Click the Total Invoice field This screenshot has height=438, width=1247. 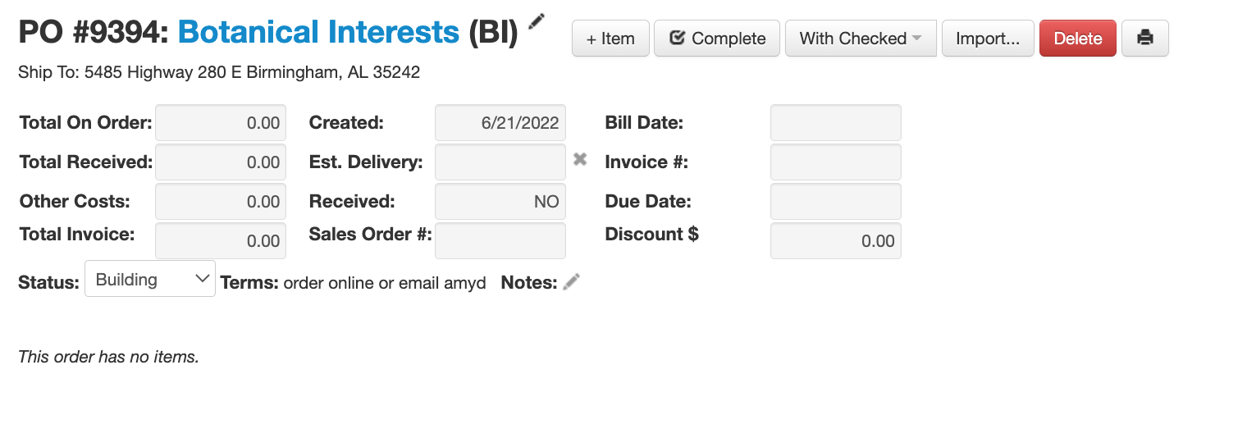(x=221, y=241)
